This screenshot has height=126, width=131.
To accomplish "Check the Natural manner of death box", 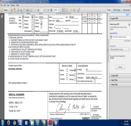I will click(67, 70).
